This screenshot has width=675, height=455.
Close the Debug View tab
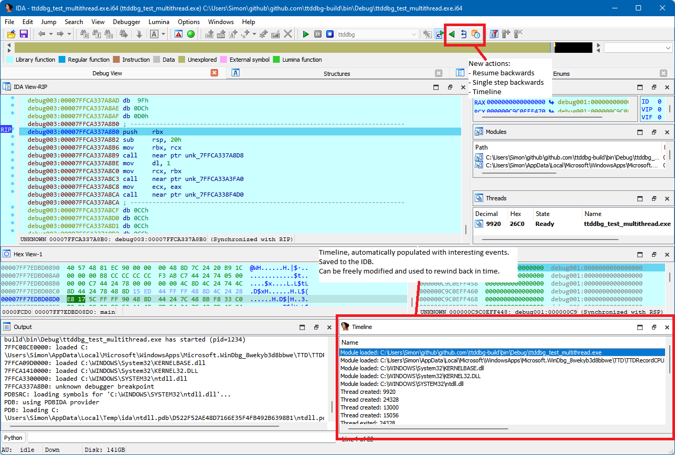click(x=214, y=73)
